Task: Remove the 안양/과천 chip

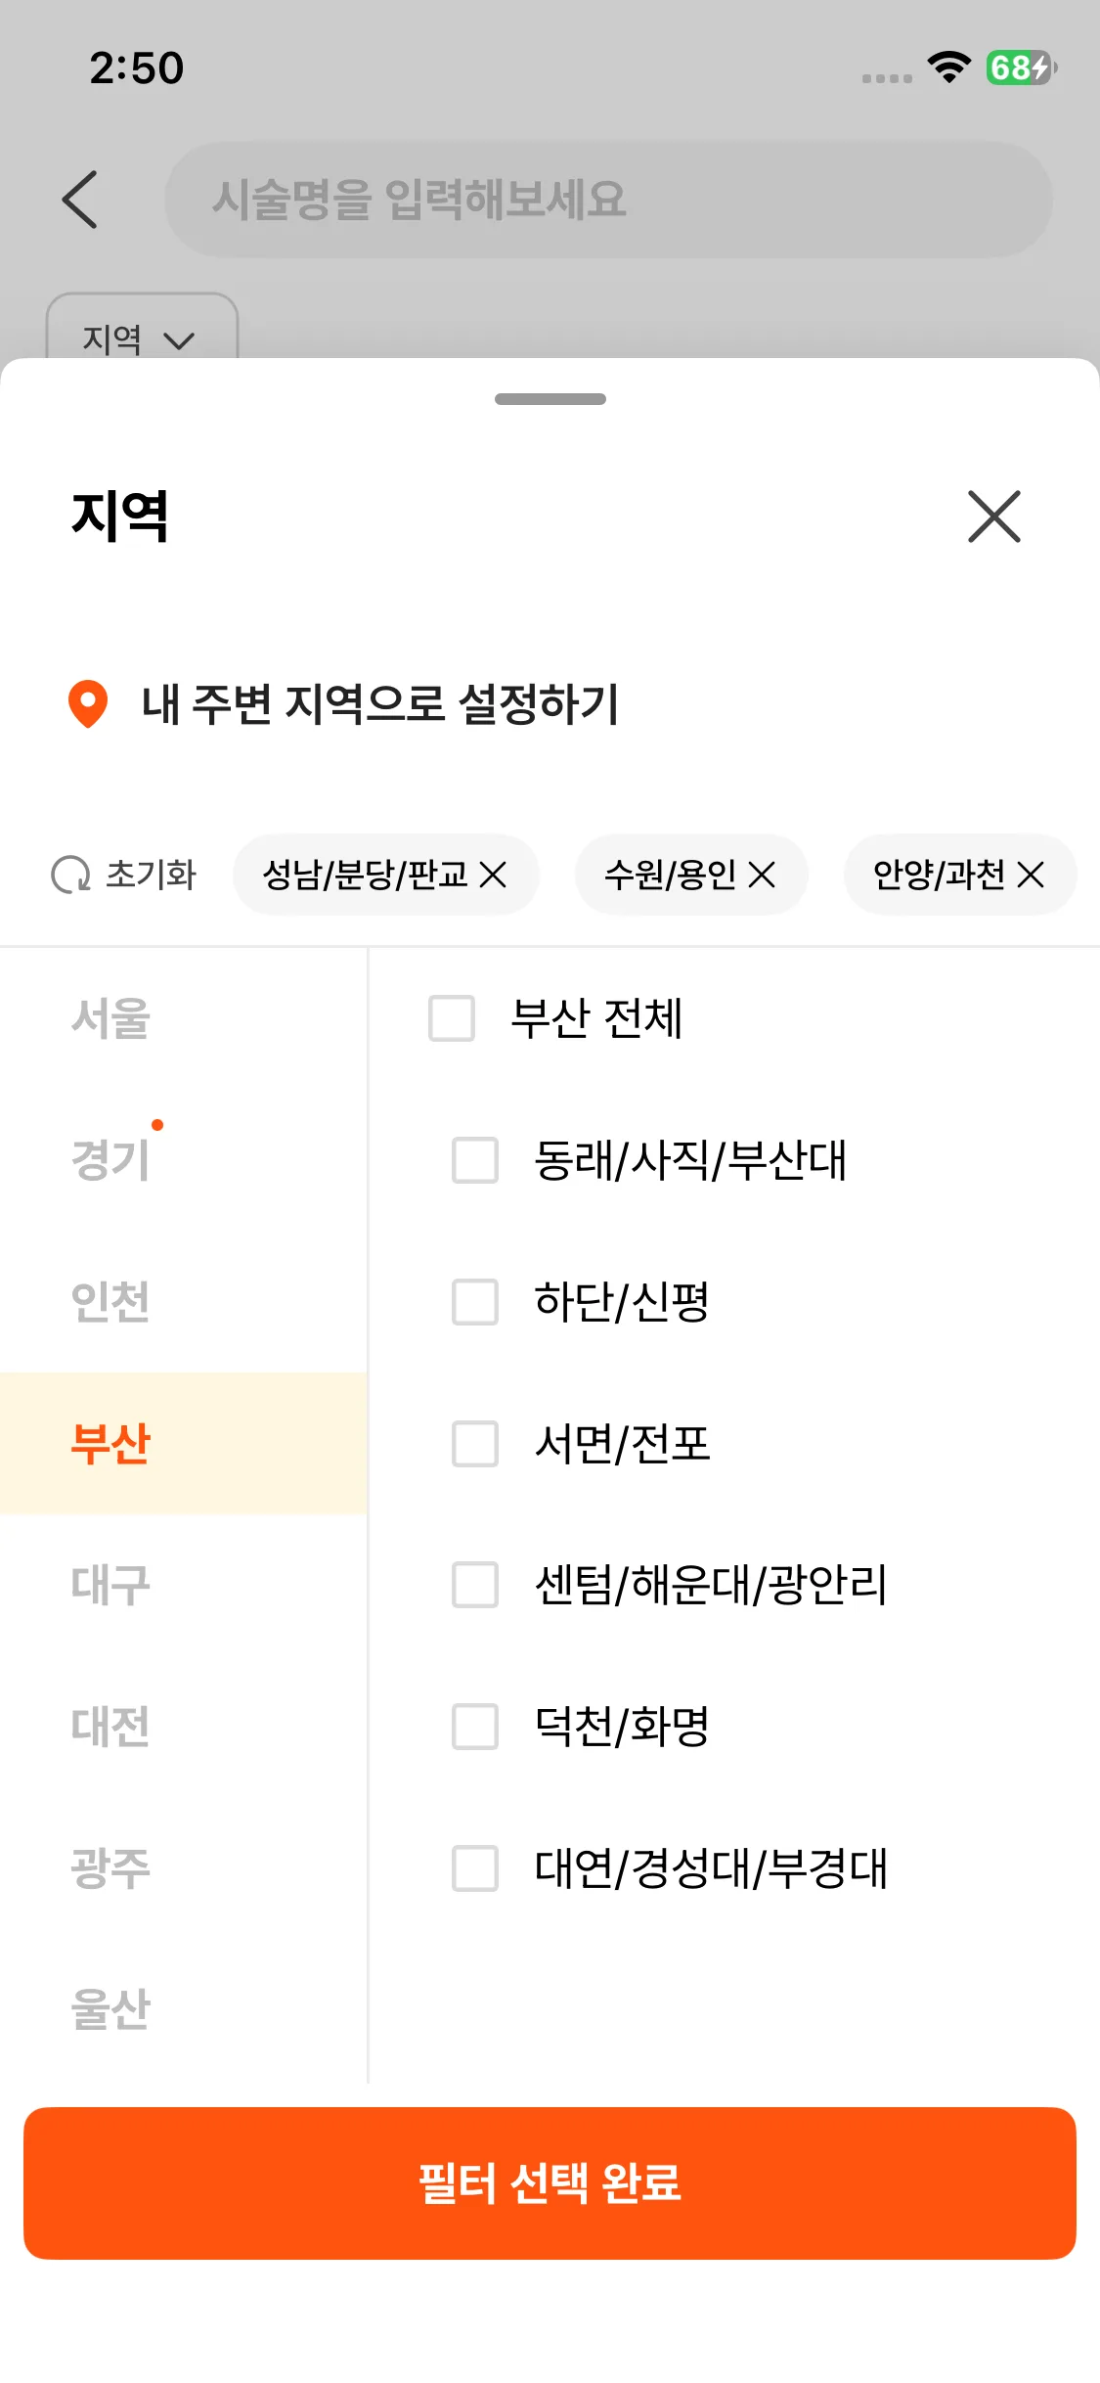Action: (1031, 875)
